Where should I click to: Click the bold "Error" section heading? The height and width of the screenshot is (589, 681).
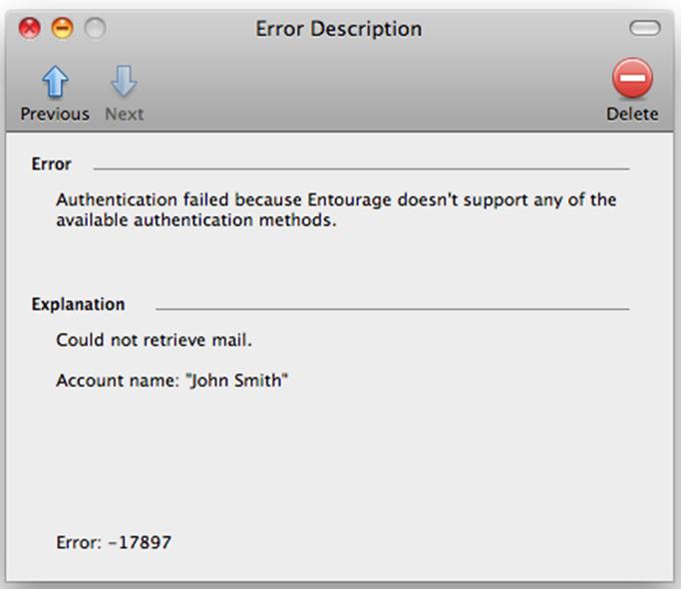(51, 164)
